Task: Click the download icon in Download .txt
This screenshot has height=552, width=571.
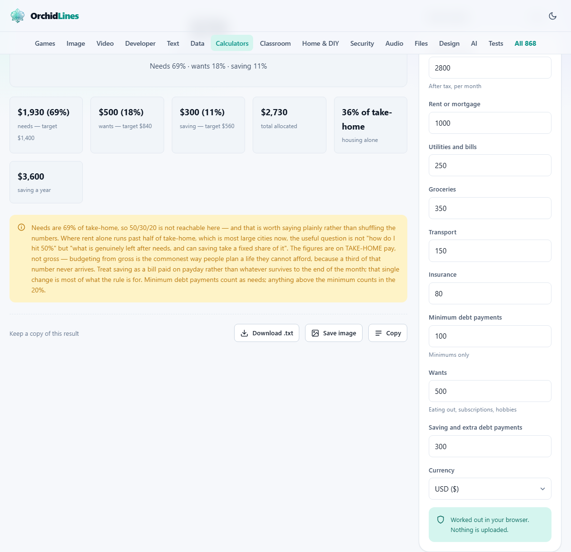Action: click(244, 333)
